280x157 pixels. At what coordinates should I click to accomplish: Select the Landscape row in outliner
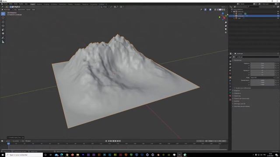[254, 16]
